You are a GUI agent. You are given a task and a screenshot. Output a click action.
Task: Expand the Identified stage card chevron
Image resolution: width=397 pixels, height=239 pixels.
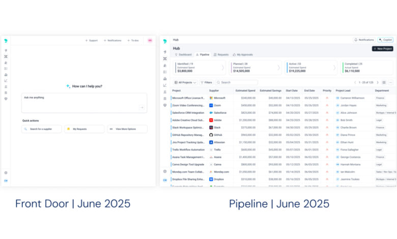point(222,67)
